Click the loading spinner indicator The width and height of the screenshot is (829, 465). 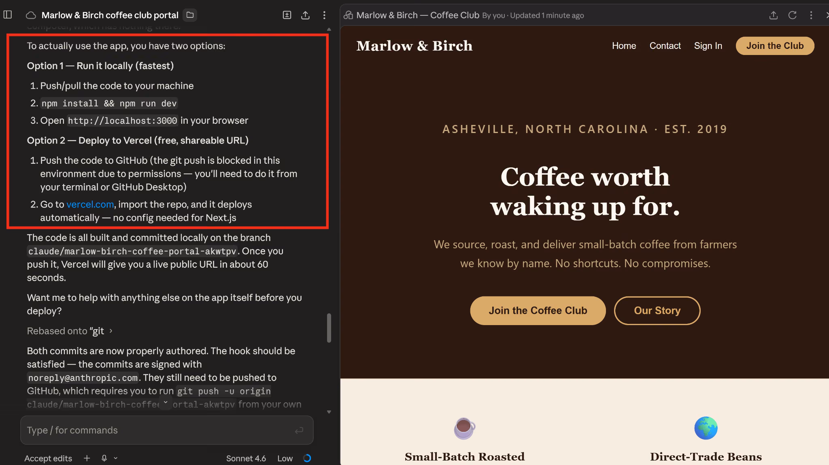click(x=307, y=458)
